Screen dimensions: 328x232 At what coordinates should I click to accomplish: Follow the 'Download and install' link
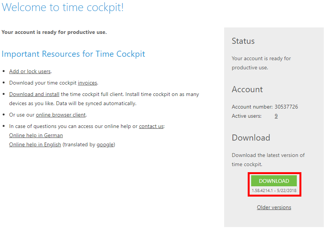34,94
